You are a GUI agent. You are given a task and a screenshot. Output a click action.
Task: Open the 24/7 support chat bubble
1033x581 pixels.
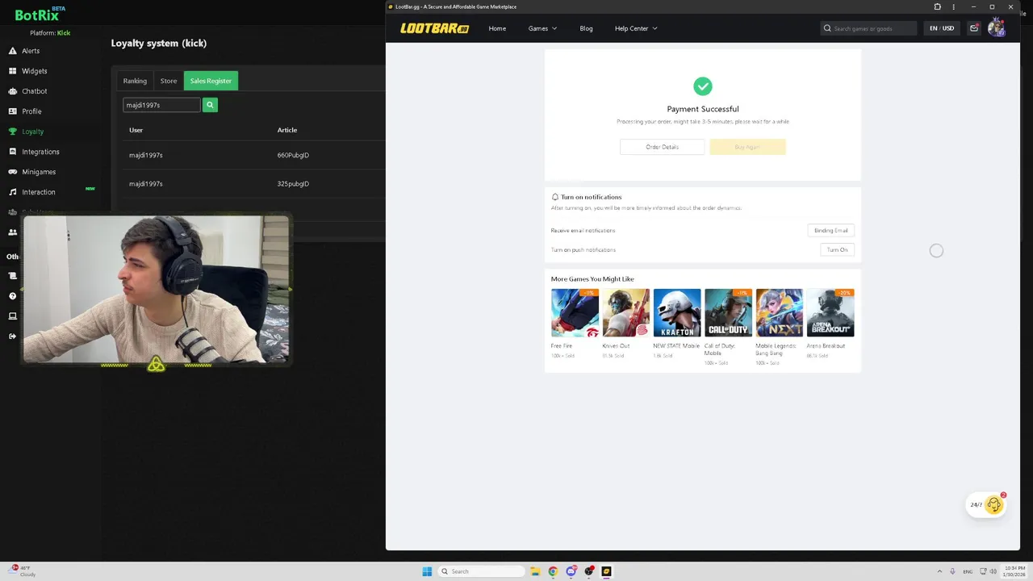pyautogui.click(x=988, y=505)
